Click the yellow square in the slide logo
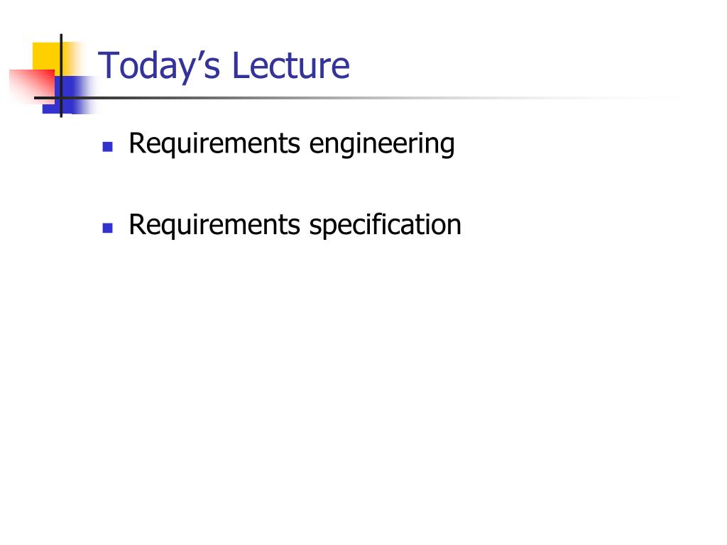The width and height of the screenshot is (727, 545). pyautogui.click(x=46, y=57)
